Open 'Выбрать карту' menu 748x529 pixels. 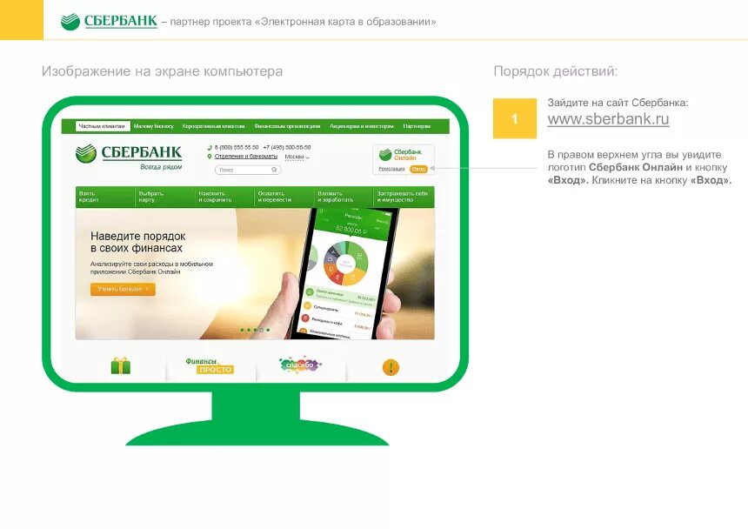tap(165, 197)
